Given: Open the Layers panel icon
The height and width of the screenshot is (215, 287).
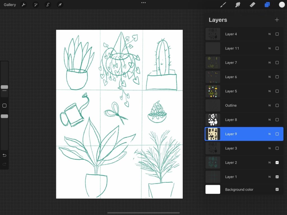Looking at the screenshot, I should (x=266, y=4).
